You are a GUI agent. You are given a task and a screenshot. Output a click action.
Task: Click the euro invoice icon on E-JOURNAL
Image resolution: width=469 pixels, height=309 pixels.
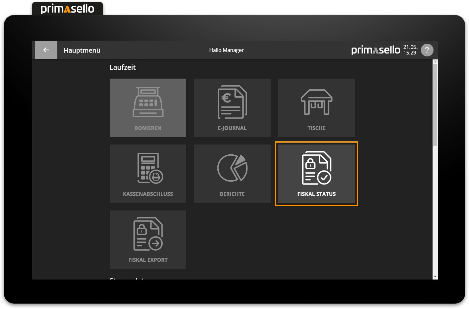[232, 102]
